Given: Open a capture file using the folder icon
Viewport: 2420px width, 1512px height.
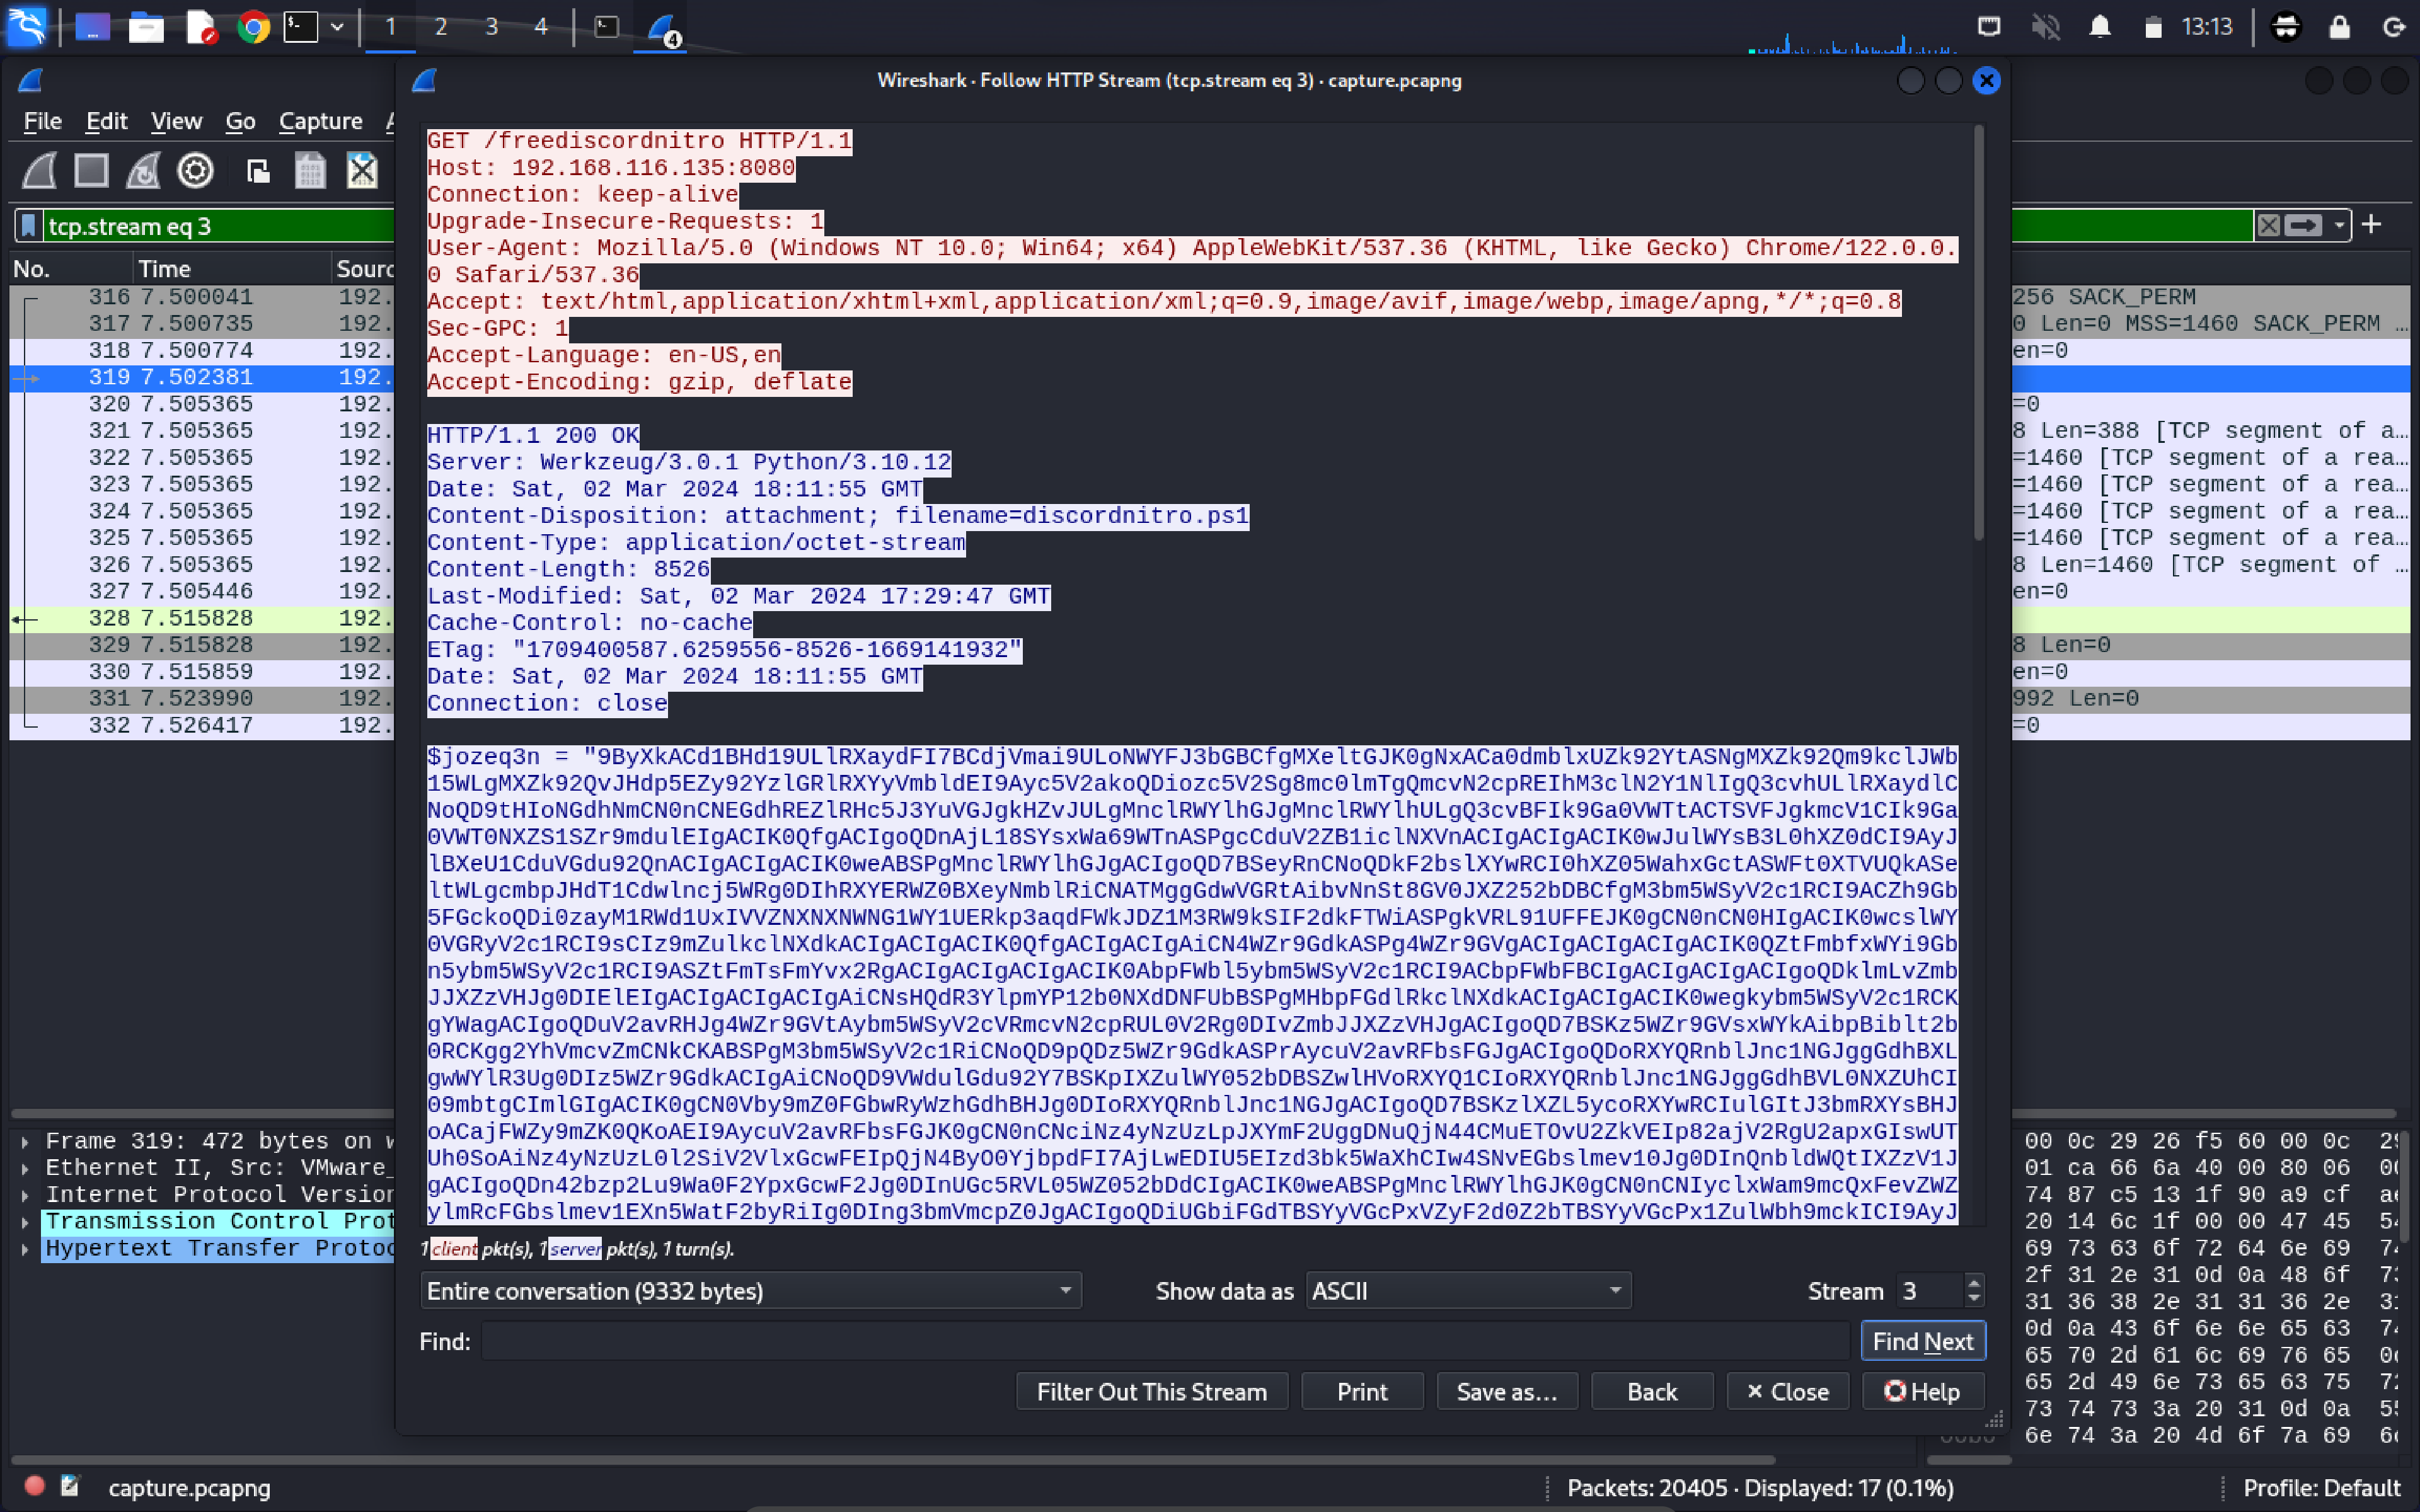Looking at the screenshot, I should (258, 171).
